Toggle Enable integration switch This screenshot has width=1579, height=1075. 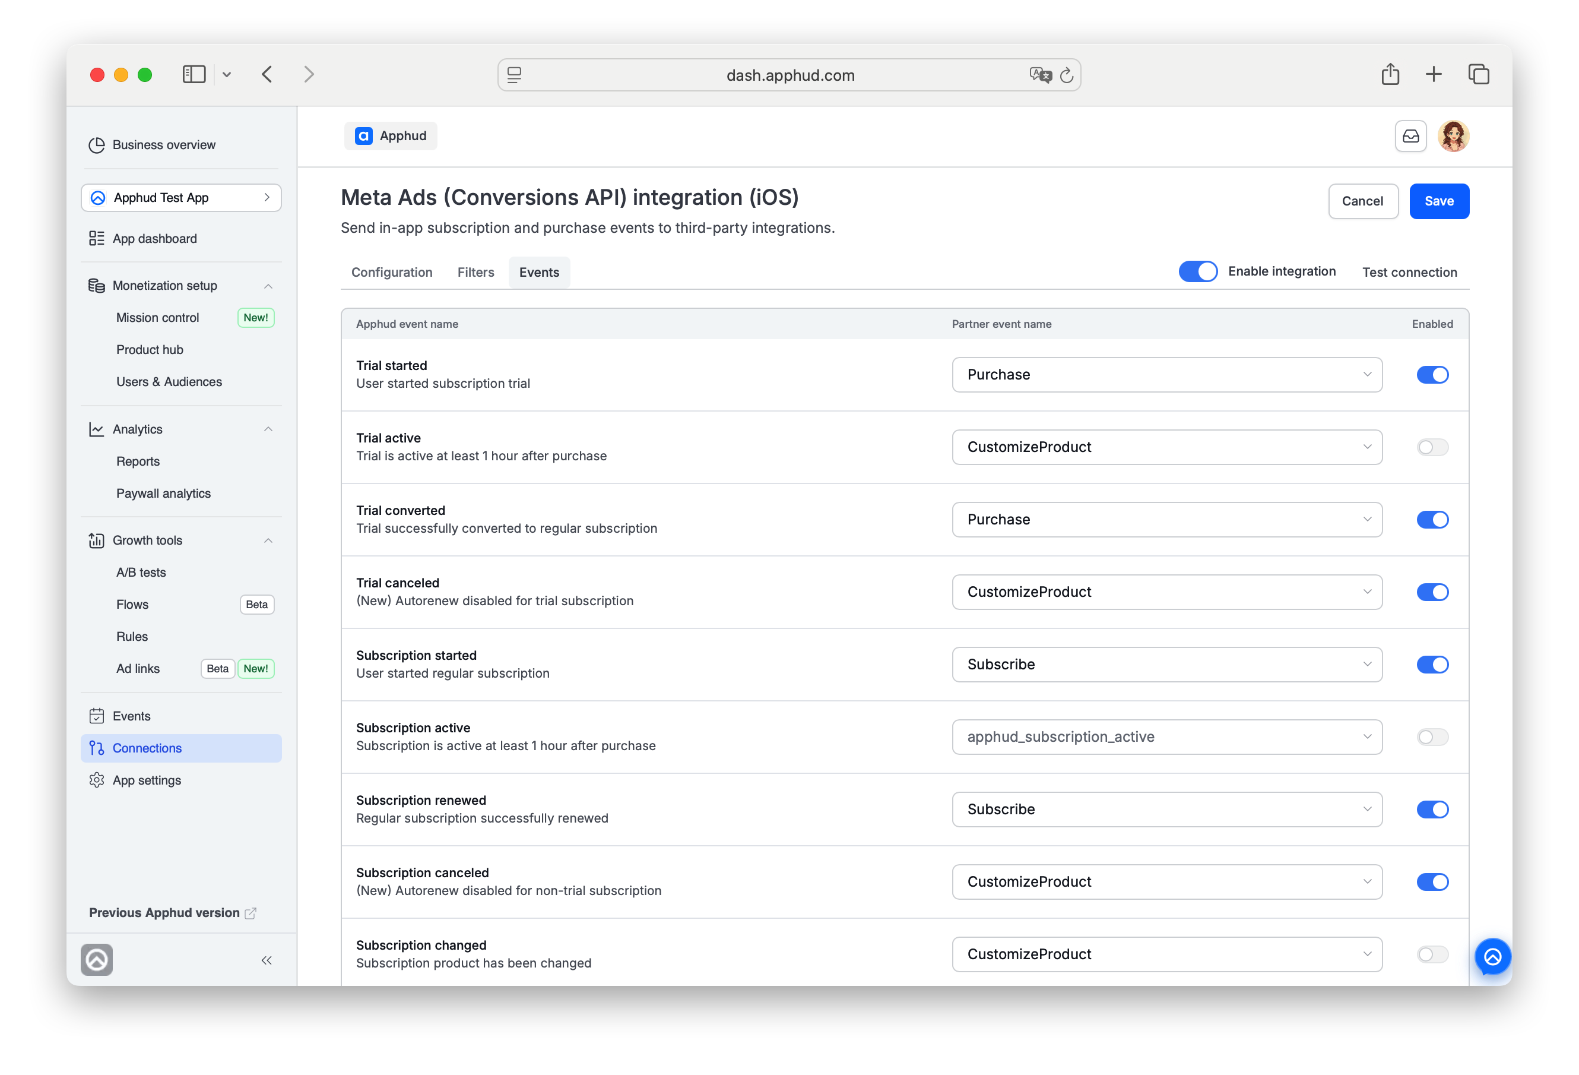(1198, 271)
